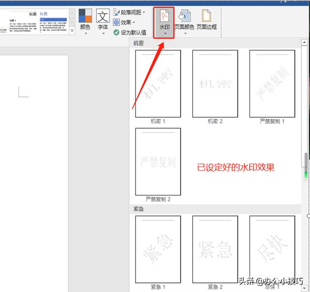The image size is (310, 292).
Task: Click the 紧急 gallery section header
Action: [216, 209]
